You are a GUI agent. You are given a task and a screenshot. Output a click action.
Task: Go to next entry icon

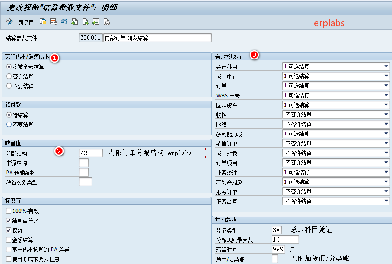click(x=85, y=22)
